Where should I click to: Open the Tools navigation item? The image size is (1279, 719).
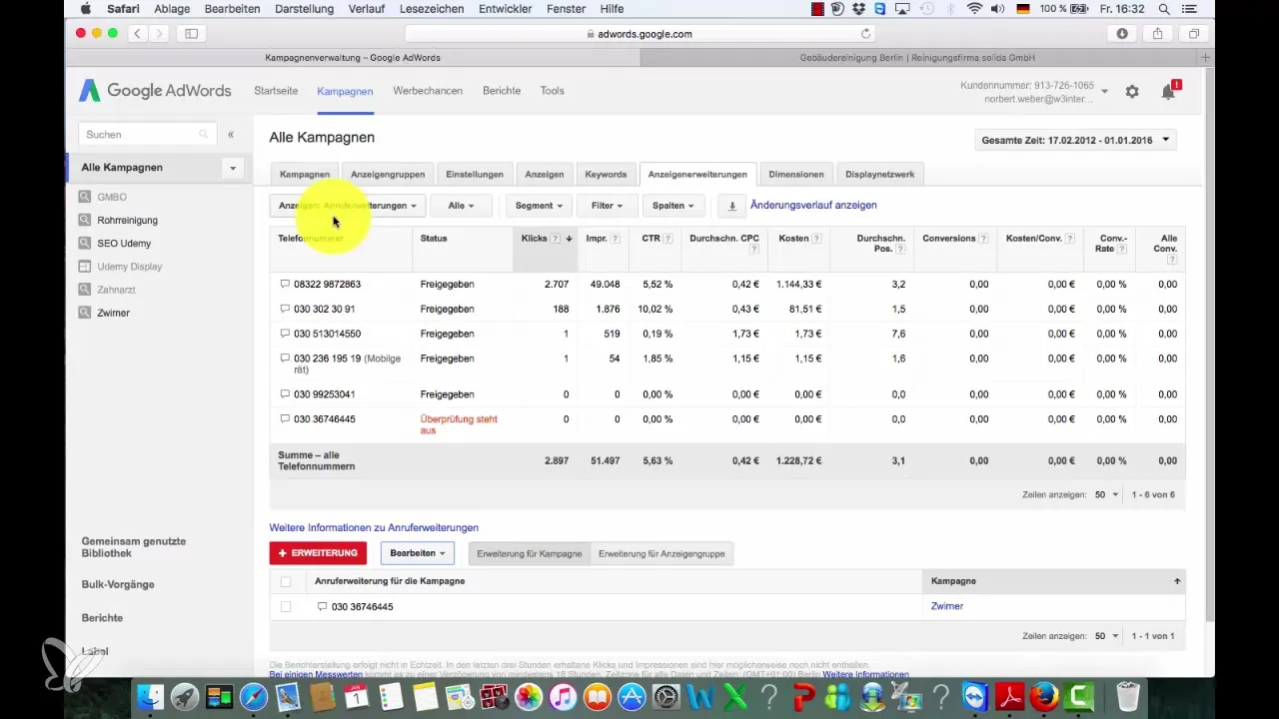click(x=553, y=91)
